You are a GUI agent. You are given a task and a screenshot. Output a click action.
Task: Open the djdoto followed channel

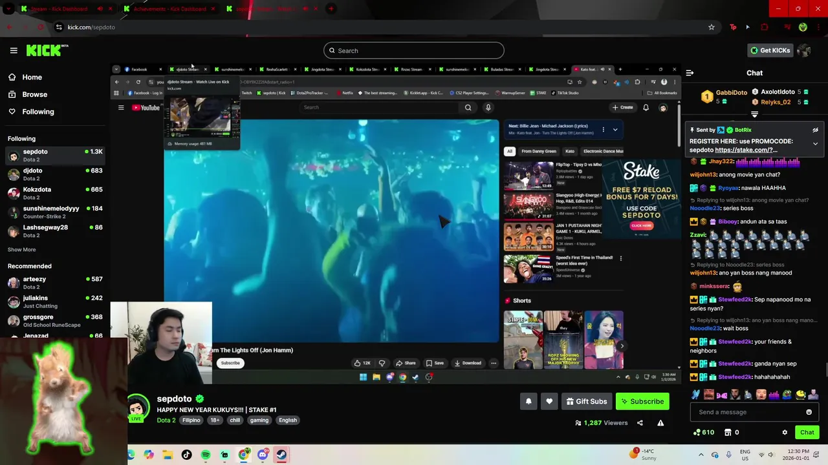pos(55,174)
